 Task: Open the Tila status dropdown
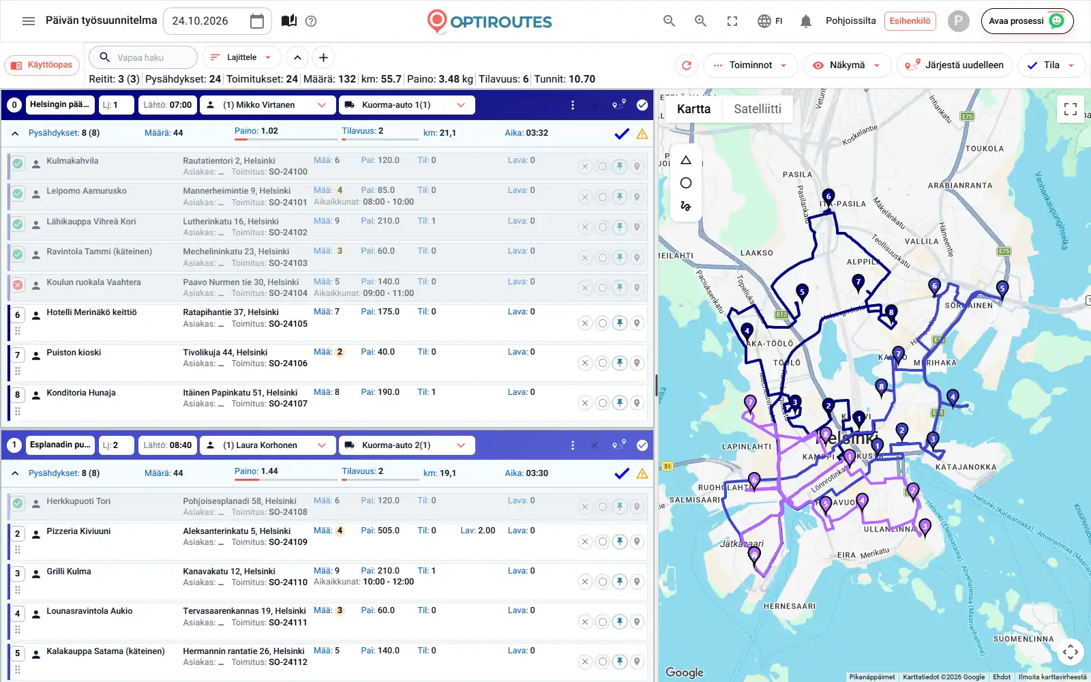tap(1051, 65)
